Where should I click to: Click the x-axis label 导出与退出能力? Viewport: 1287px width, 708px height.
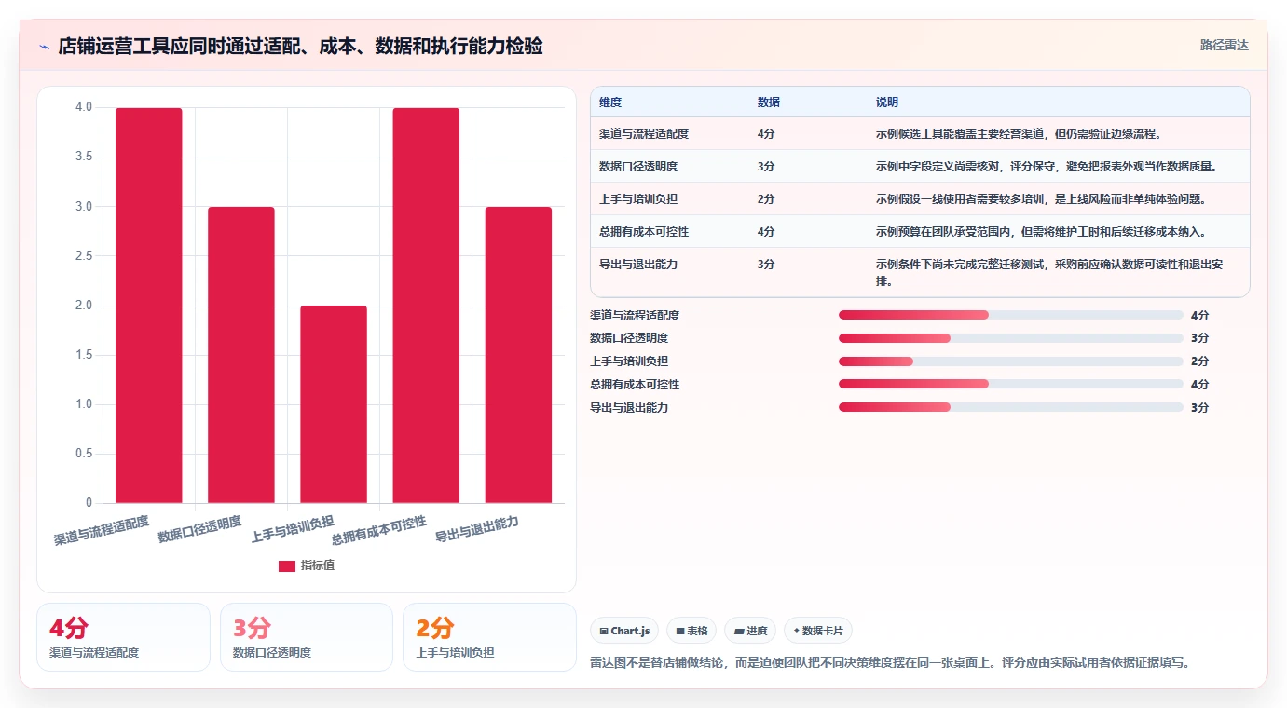click(x=477, y=528)
